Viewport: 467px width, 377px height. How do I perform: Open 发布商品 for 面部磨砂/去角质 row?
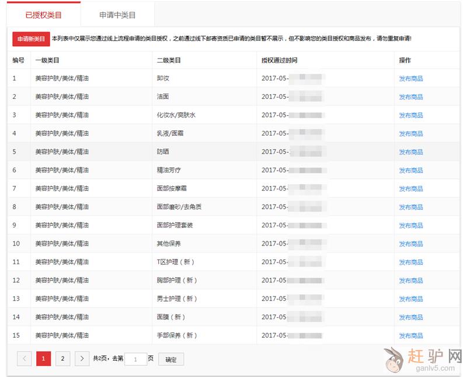[411, 207]
